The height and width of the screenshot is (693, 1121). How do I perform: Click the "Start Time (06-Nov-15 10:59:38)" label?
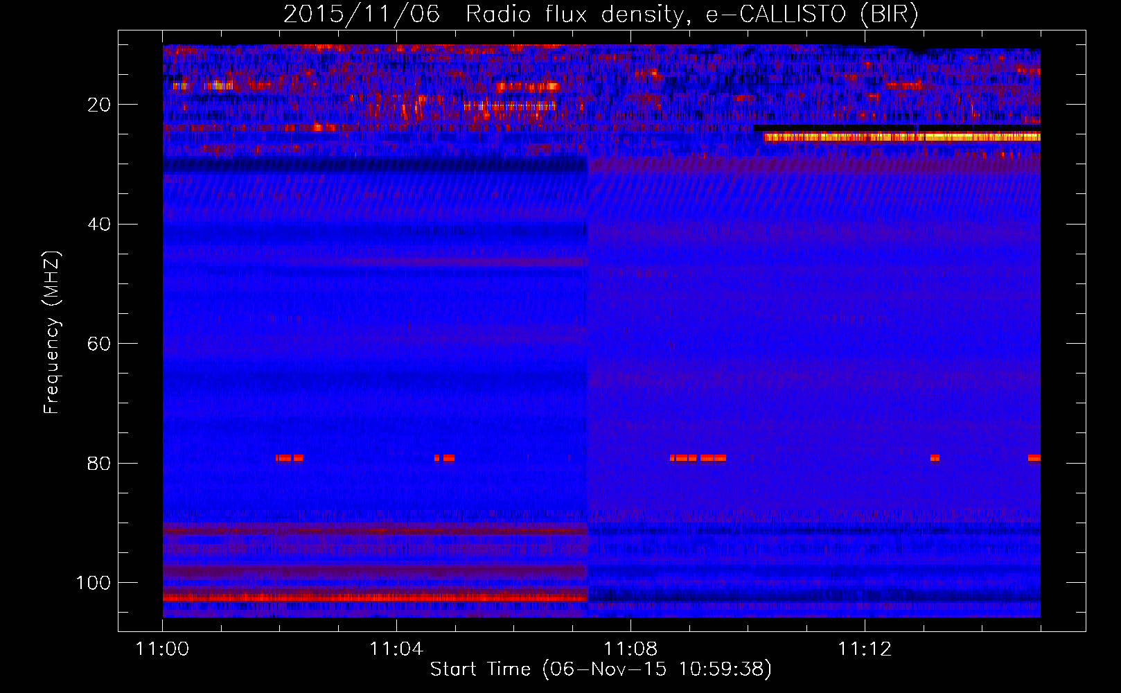601,669
